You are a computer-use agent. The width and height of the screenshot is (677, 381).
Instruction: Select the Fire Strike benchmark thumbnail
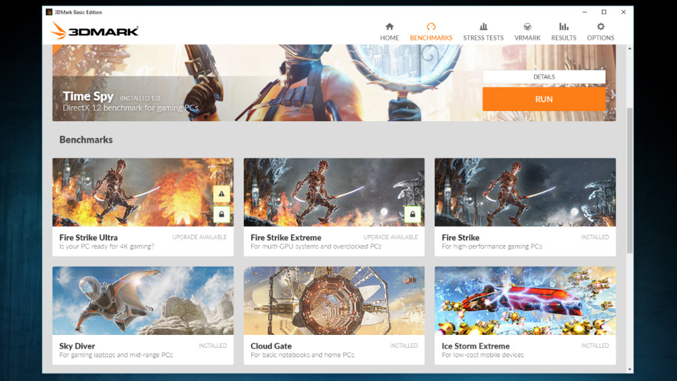point(525,192)
